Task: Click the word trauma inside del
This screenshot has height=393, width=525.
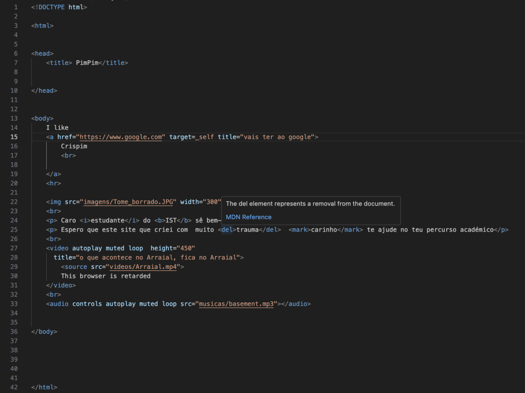Action: tap(247, 230)
